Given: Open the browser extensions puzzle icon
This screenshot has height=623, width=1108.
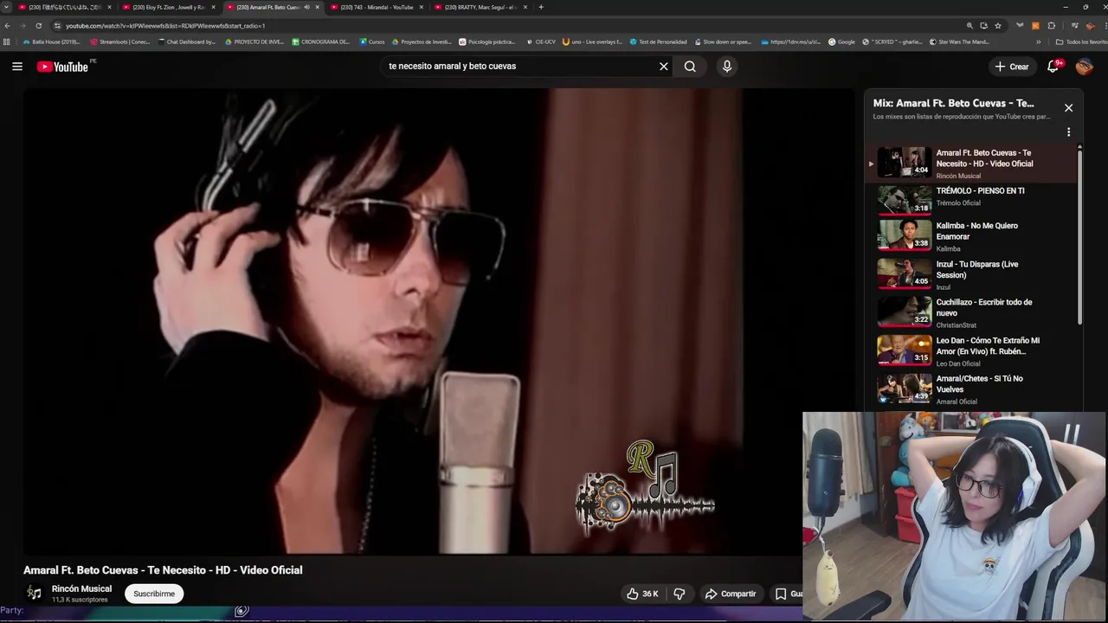Looking at the screenshot, I should (x=1052, y=26).
